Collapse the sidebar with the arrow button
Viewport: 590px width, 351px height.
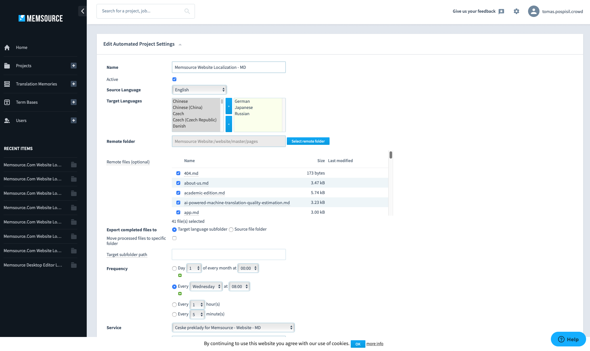82,11
